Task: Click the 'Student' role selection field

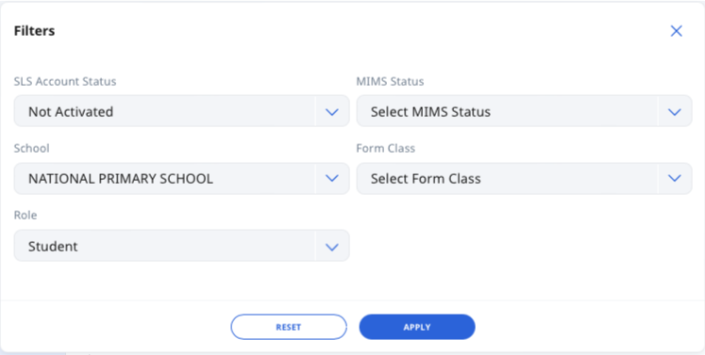Action: click(x=181, y=246)
